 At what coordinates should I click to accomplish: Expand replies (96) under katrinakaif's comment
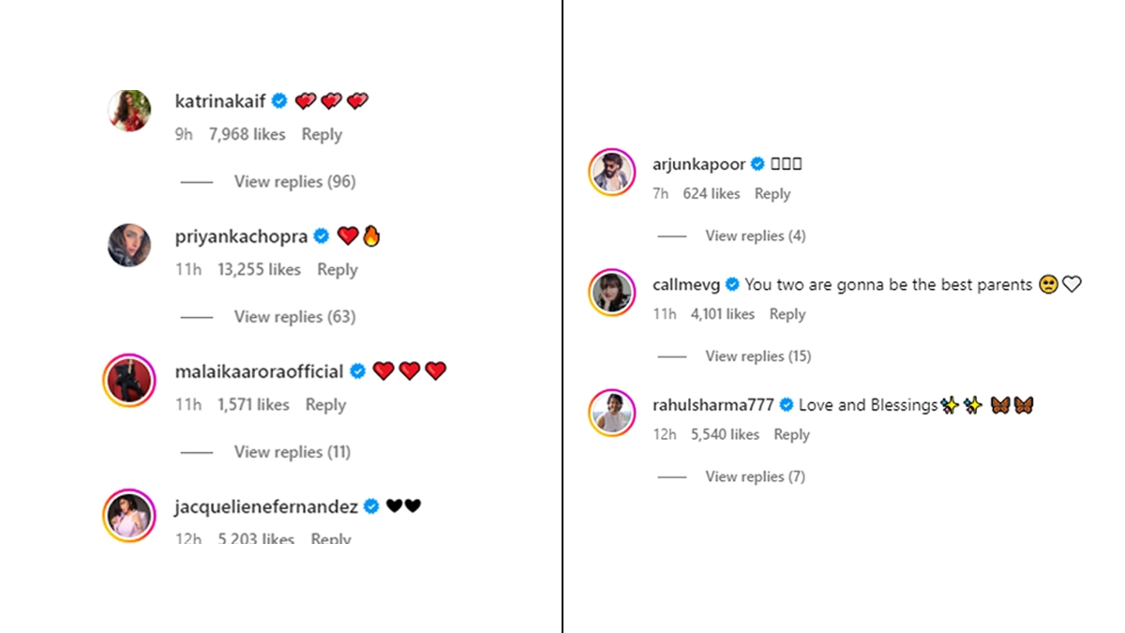point(294,182)
